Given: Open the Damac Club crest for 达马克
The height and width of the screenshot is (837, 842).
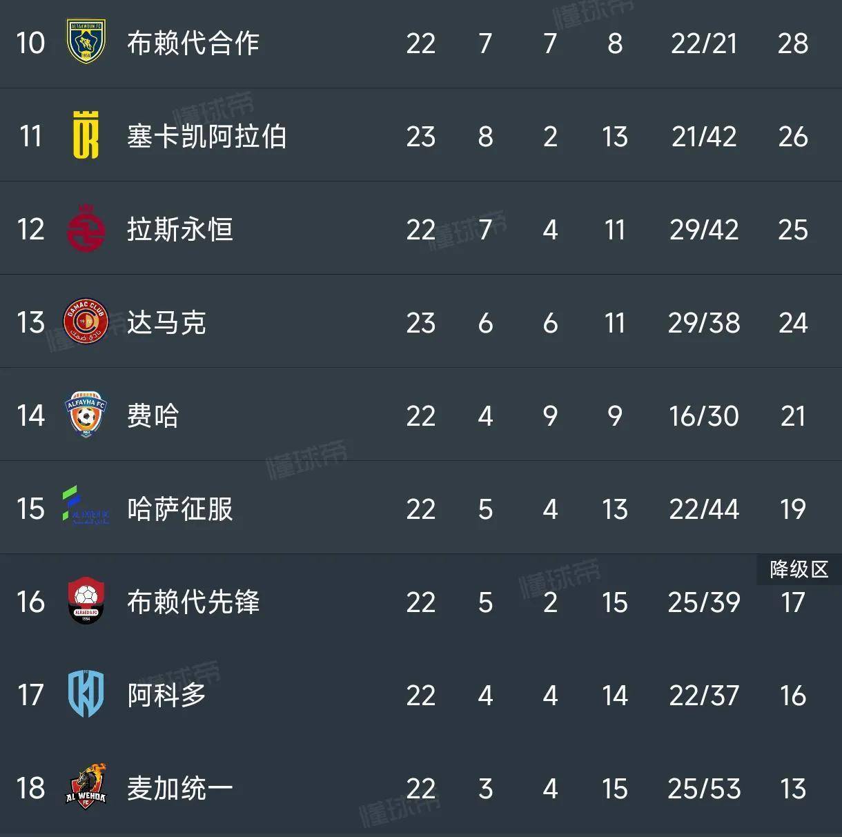Looking at the screenshot, I should pyautogui.click(x=86, y=322).
